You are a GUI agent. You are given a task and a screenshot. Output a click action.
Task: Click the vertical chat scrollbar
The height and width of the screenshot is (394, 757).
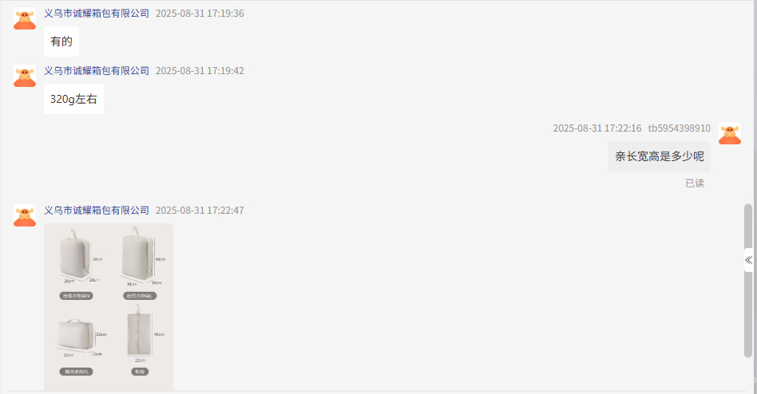748,281
